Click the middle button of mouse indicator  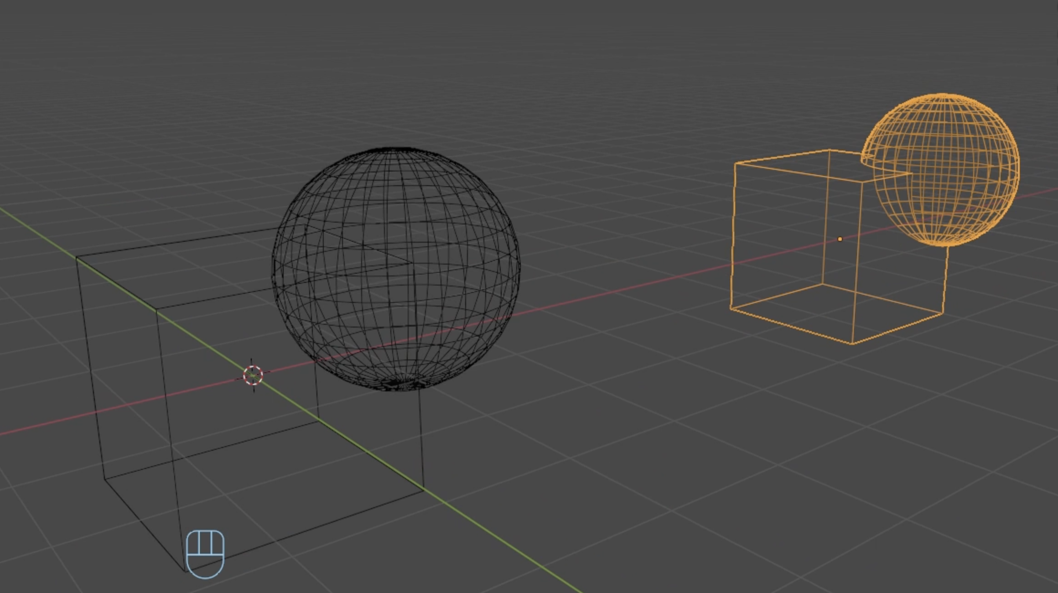(x=206, y=542)
